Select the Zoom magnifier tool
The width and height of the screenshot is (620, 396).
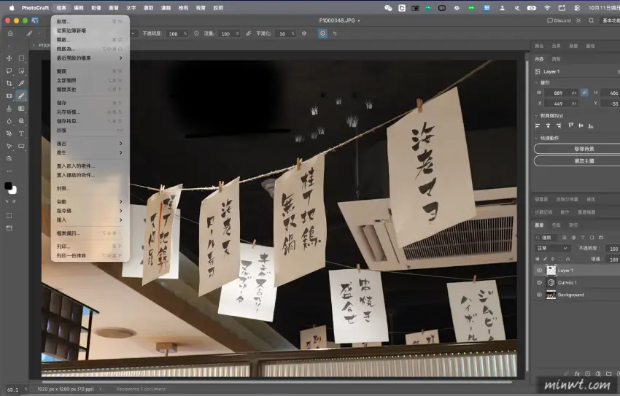point(9,158)
